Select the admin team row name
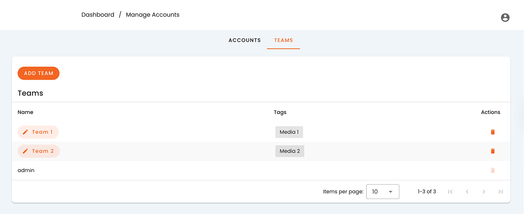524x214 pixels. point(26,170)
